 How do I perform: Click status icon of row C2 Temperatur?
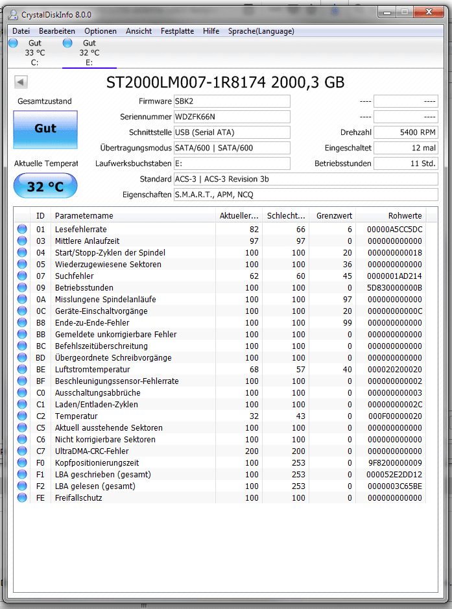[22, 416]
